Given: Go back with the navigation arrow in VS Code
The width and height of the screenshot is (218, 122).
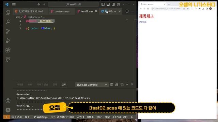Looking at the screenshot, I should coord(39,4).
